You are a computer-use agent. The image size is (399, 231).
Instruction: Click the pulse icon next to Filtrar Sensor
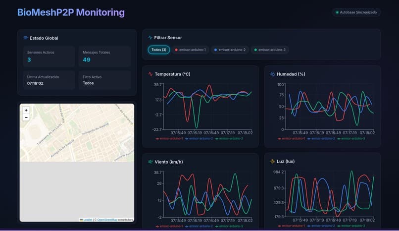(x=150, y=38)
